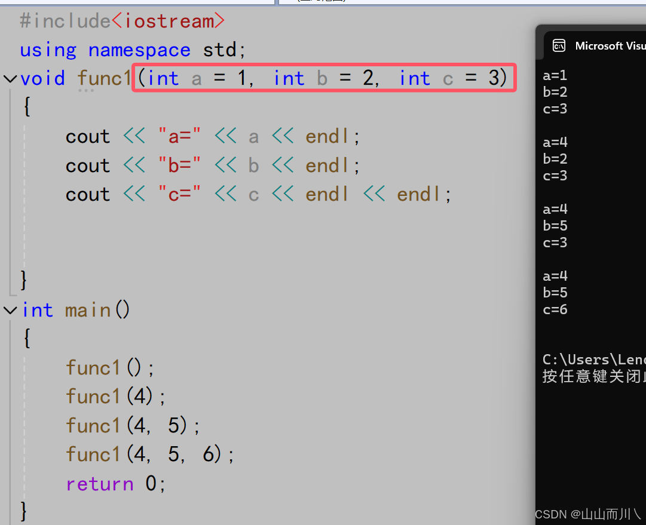Viewport: 646px width, 525px height.
Task: Click the console icon in terminal tab
Action: coord(559,46)
